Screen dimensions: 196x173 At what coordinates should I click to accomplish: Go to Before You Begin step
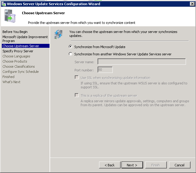15,32
